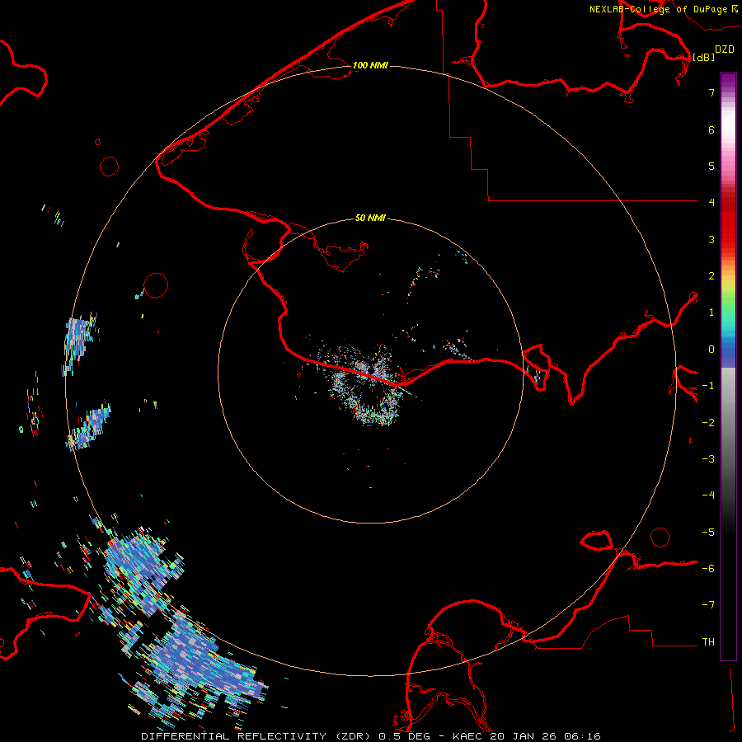The width and height of the screenshot is (742, 742).
Task: Click the color scale value -3
Action: click(708, 459)
